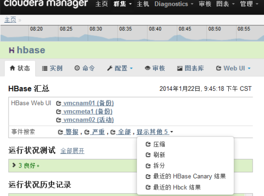Open the 群集 dropdown menu
Screen dimensions: 264x196
[x=122, y=4]
